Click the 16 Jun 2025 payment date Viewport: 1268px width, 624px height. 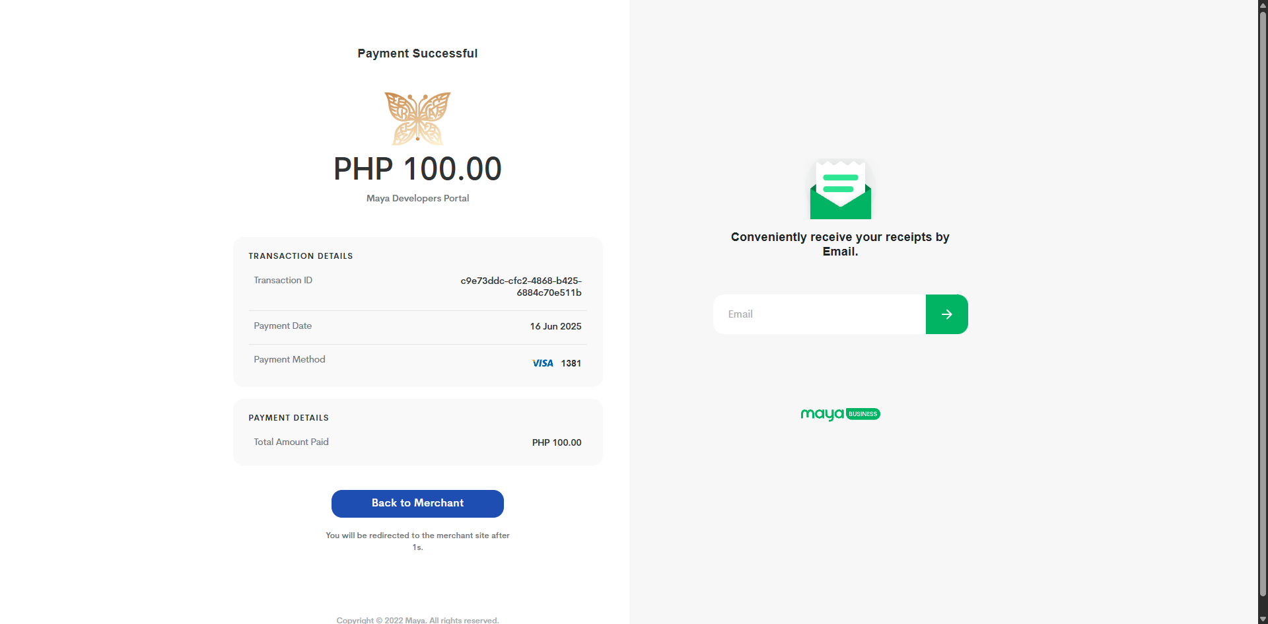[555, 326]
